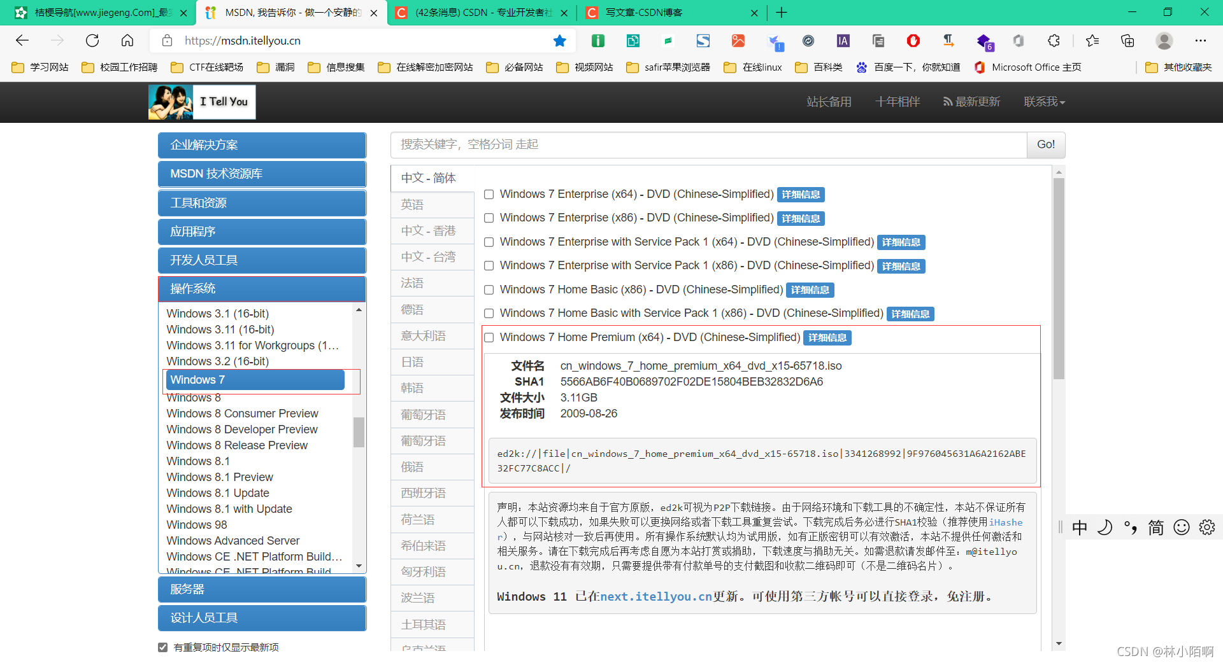Click the site info lock icon in the address bar
Image resolution: width=1223 pixels, height=663 pixels.
pyautogui.click(x=167, y=41)
